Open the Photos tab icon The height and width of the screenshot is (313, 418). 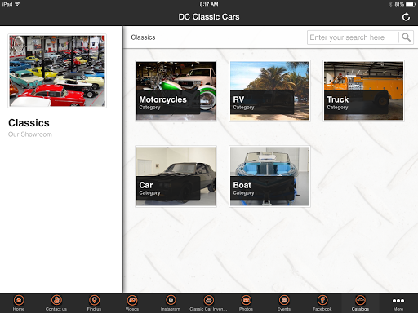(x=246, y=300)
